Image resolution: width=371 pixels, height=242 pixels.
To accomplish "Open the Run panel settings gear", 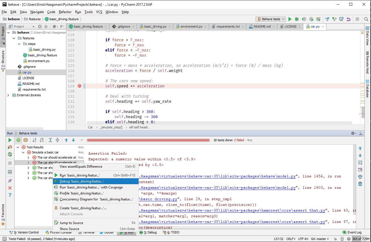I will pyautogui.click(x=353, y=133).
